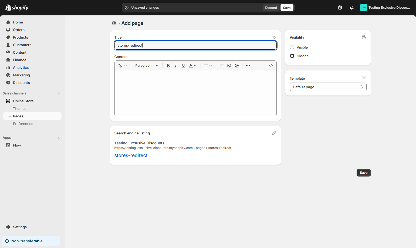The width and height of the screenshot is (416, 248).
Task: Edit search engine listing with pencil icon
Action: point(274,133)
